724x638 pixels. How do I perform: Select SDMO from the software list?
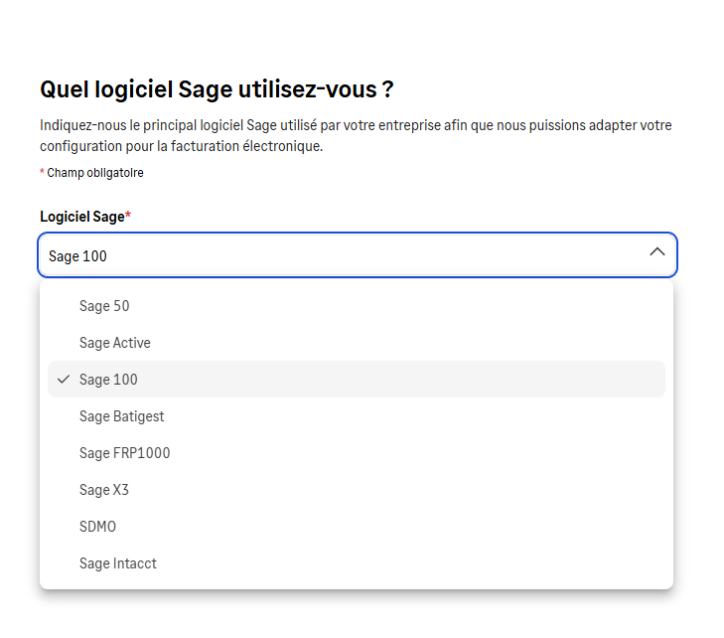click(x=356, y=526)
